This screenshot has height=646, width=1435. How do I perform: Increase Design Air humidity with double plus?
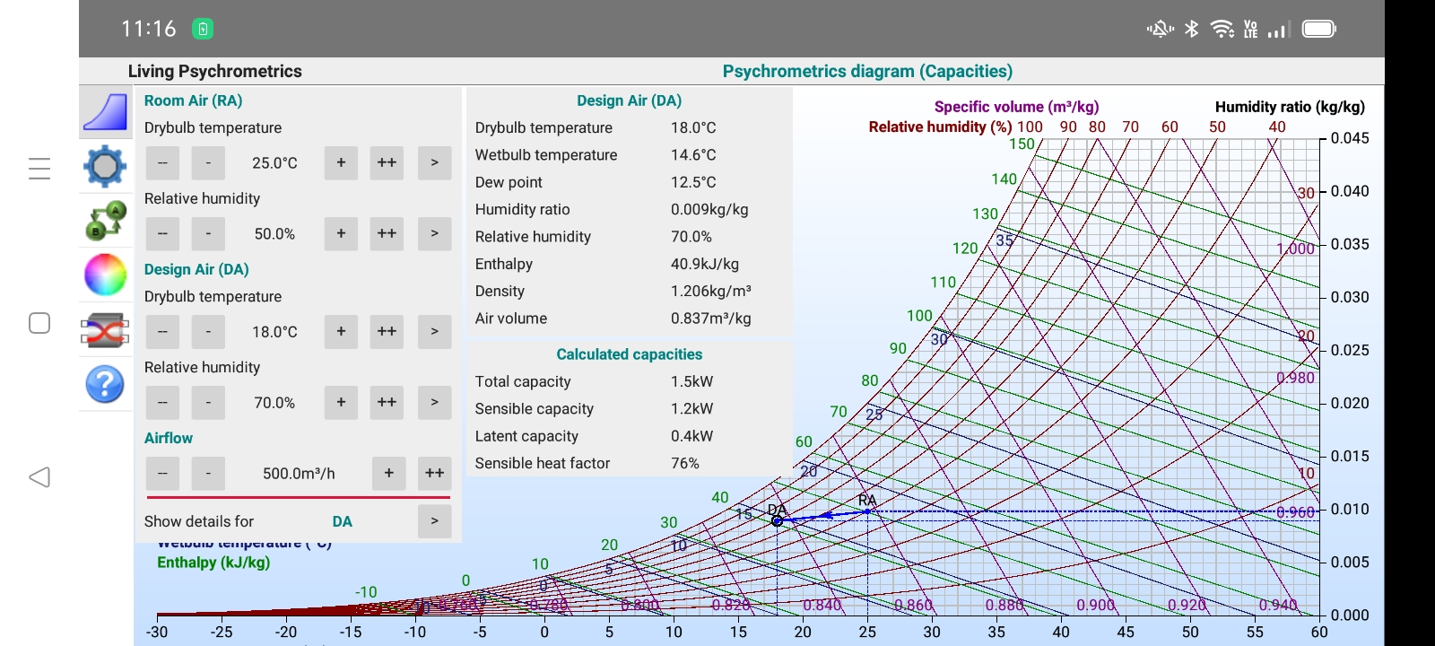387,402
